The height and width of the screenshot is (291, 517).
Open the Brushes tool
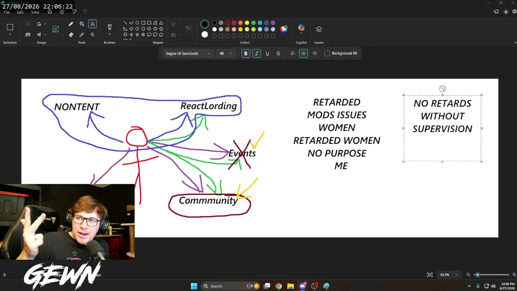coord(109,27)
